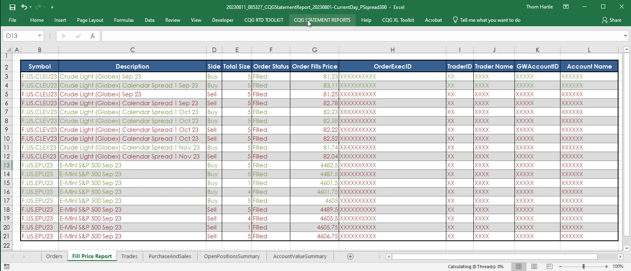This screenshot has height=271, width=631.
Task: Click the Undo arrow icon
Action: point(24,7)
